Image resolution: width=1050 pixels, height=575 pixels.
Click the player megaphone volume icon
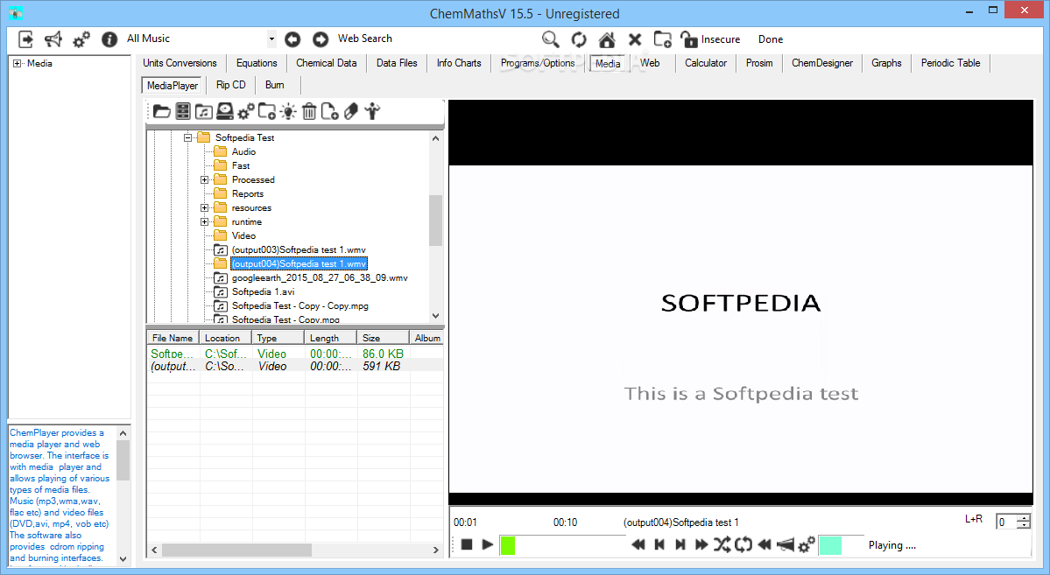click(x=786, y=545)
